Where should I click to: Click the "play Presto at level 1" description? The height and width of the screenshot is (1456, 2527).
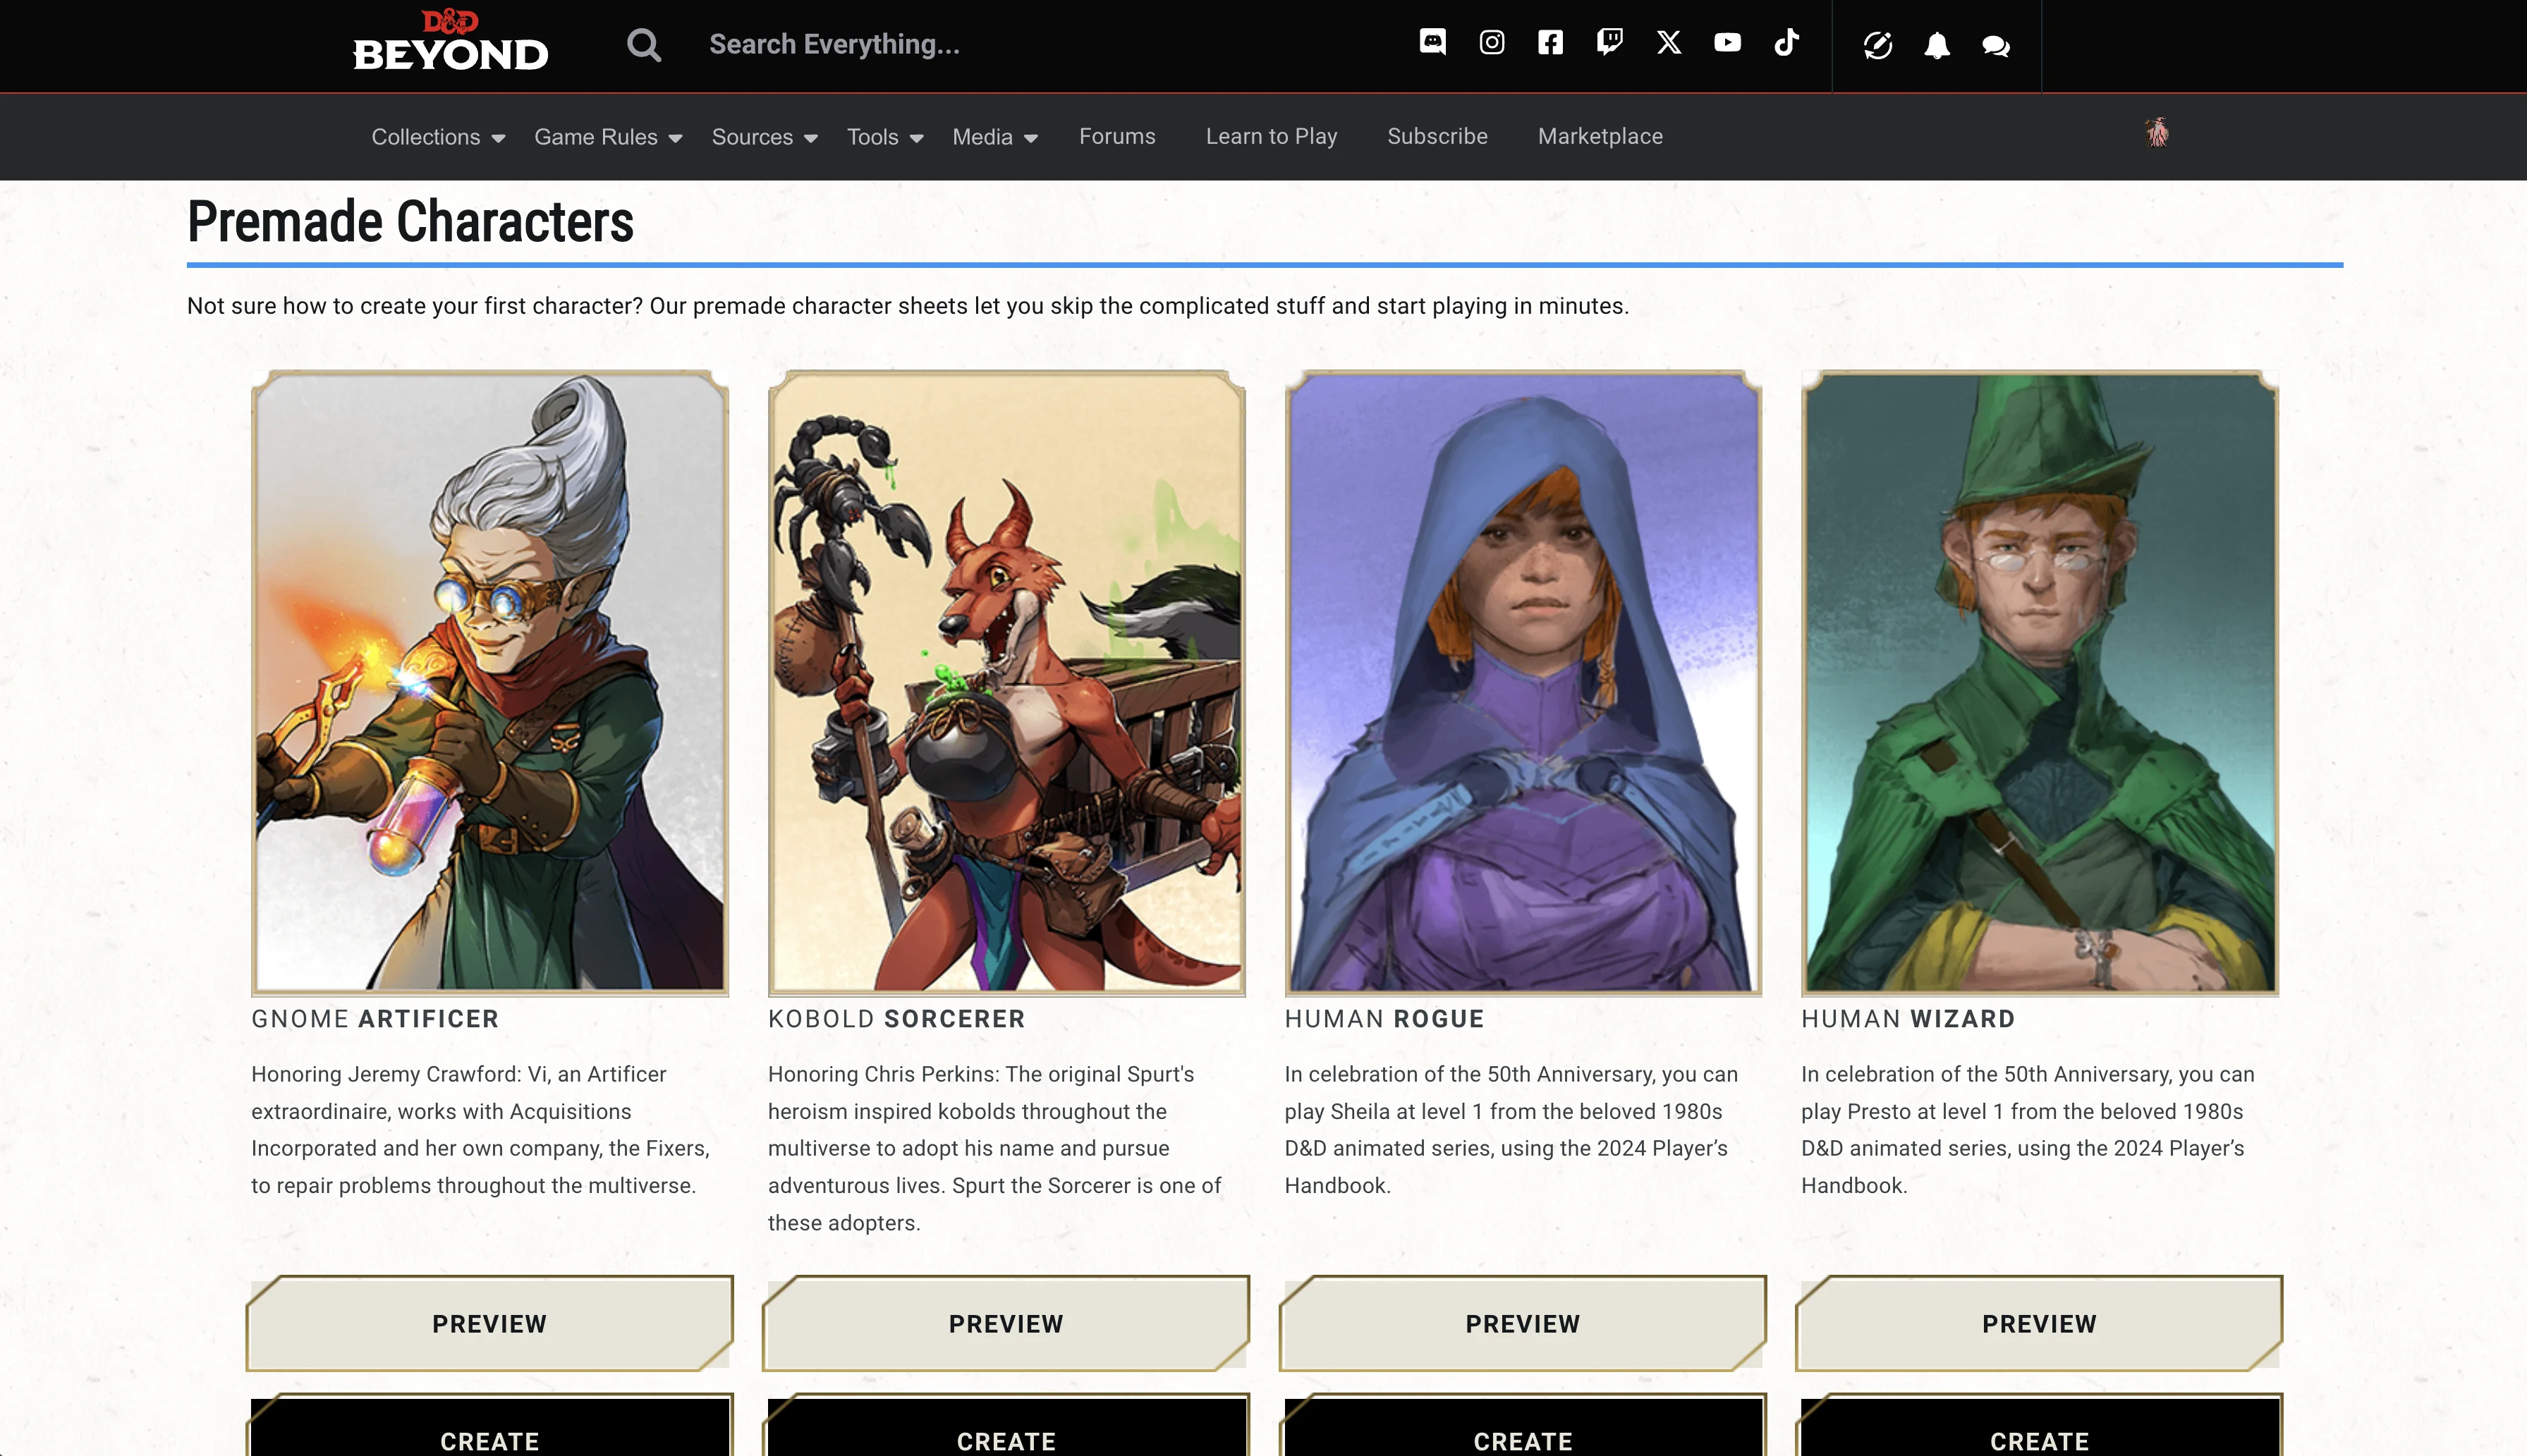coord(2028,1130)
